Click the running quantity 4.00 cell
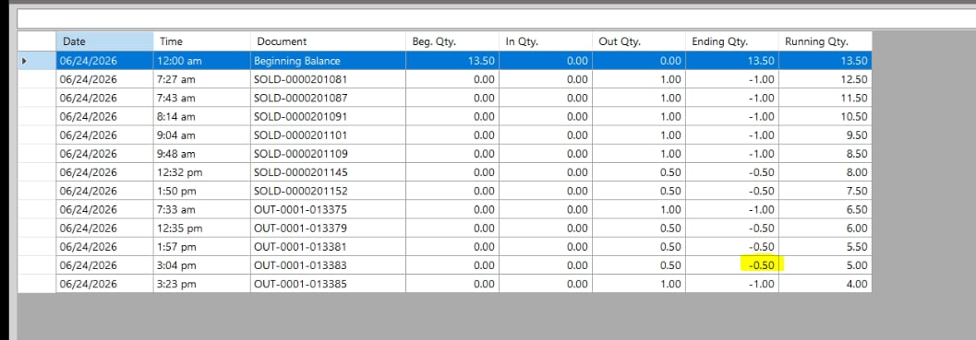Viewport: 976px width, 340px height. point(825,284)
